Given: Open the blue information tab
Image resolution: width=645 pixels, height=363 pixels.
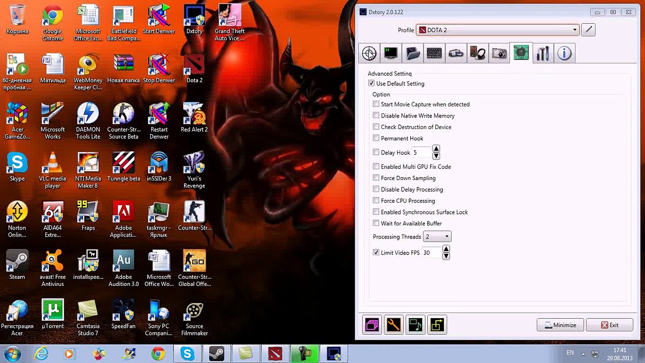Looking at the screenshot, I should coord(564,53).
